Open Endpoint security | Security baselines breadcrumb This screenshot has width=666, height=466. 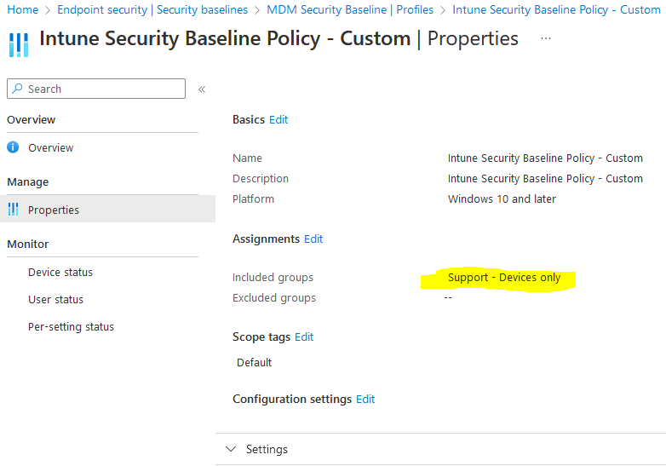point(152,9)
